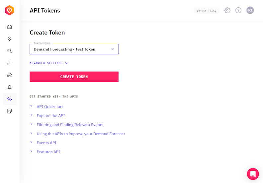Open the API Quickstart link
Screen dimensions: 263x183
[49, 107]
